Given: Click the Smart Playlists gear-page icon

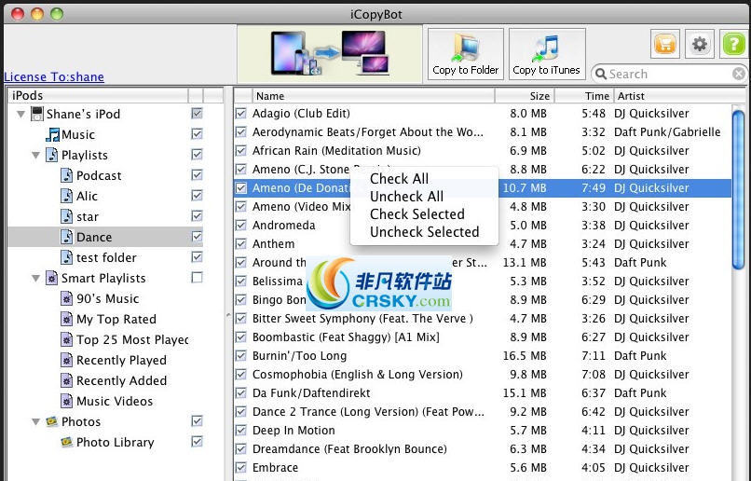Looking at the screenshot, I should click(52, 278).
